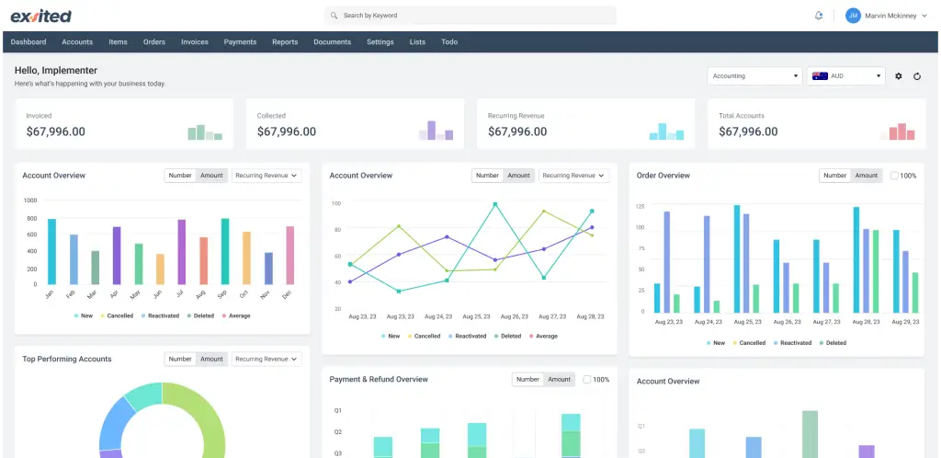
Task: Click the Payment & Refund Overview heading
Action: click(379, 379)
